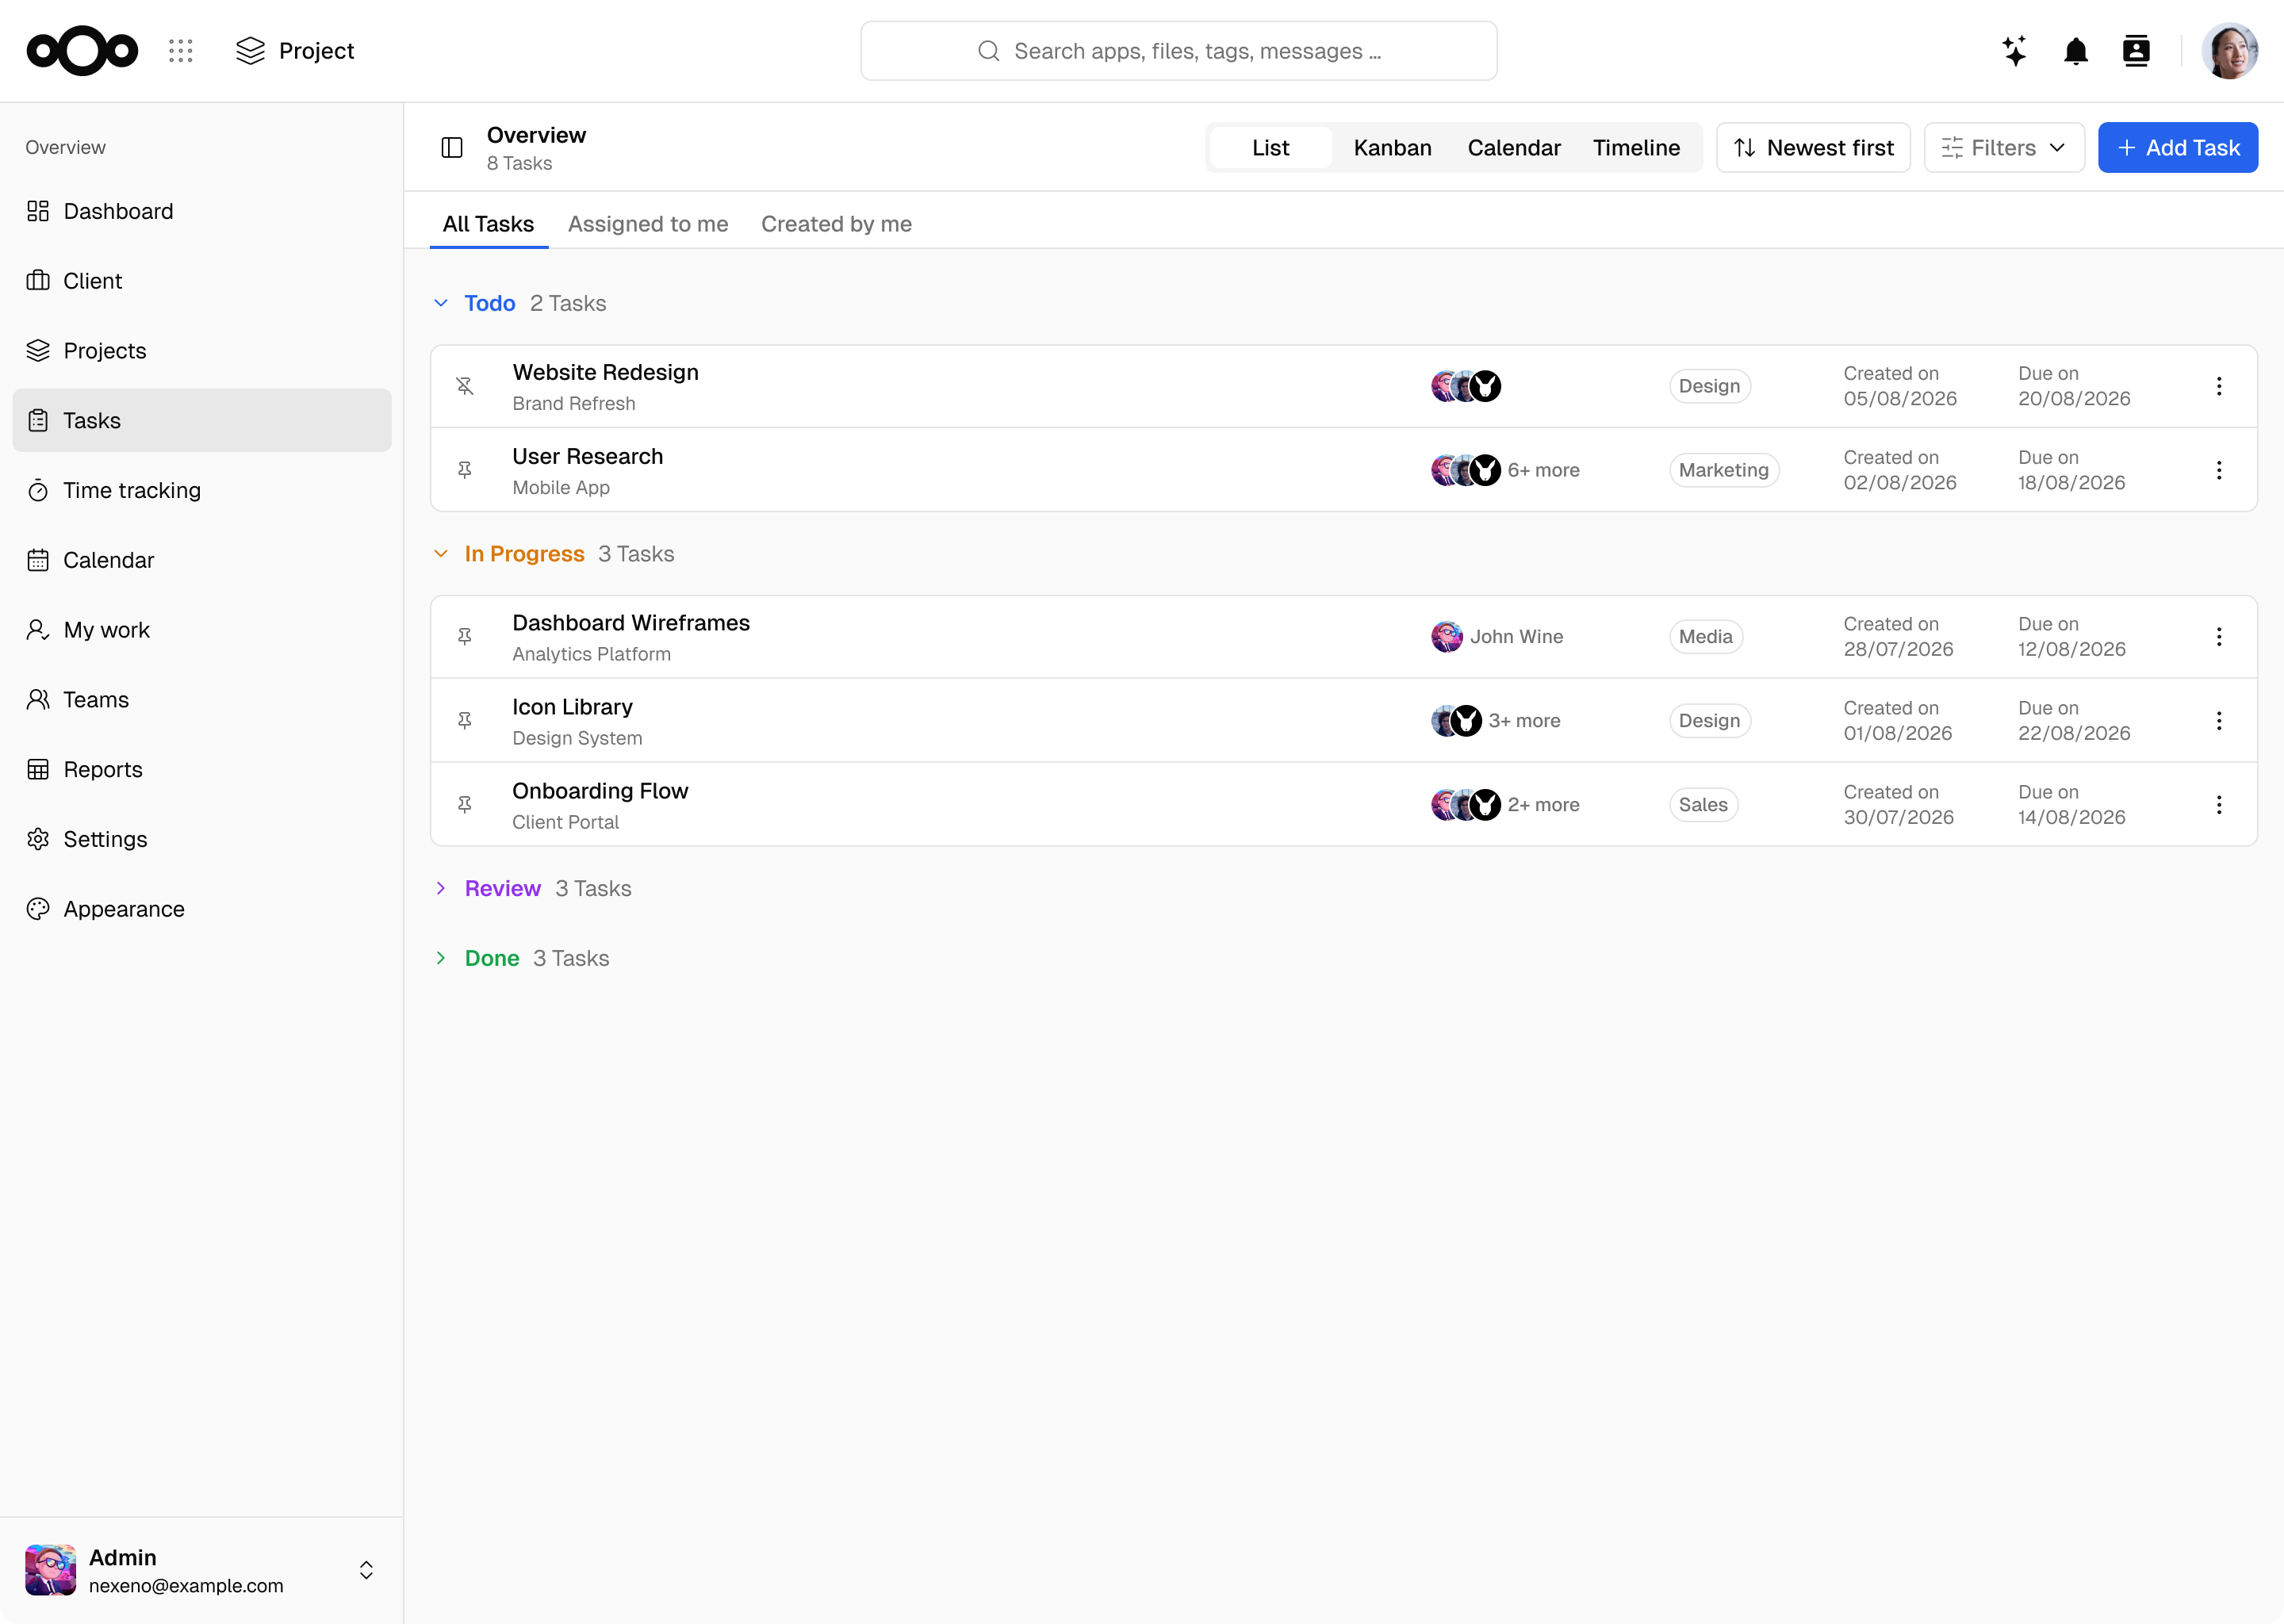Open more options for Icon Library
Image resolution: width=2284 pixels, height=1624 pixels.
click(x=2219, y=721)
